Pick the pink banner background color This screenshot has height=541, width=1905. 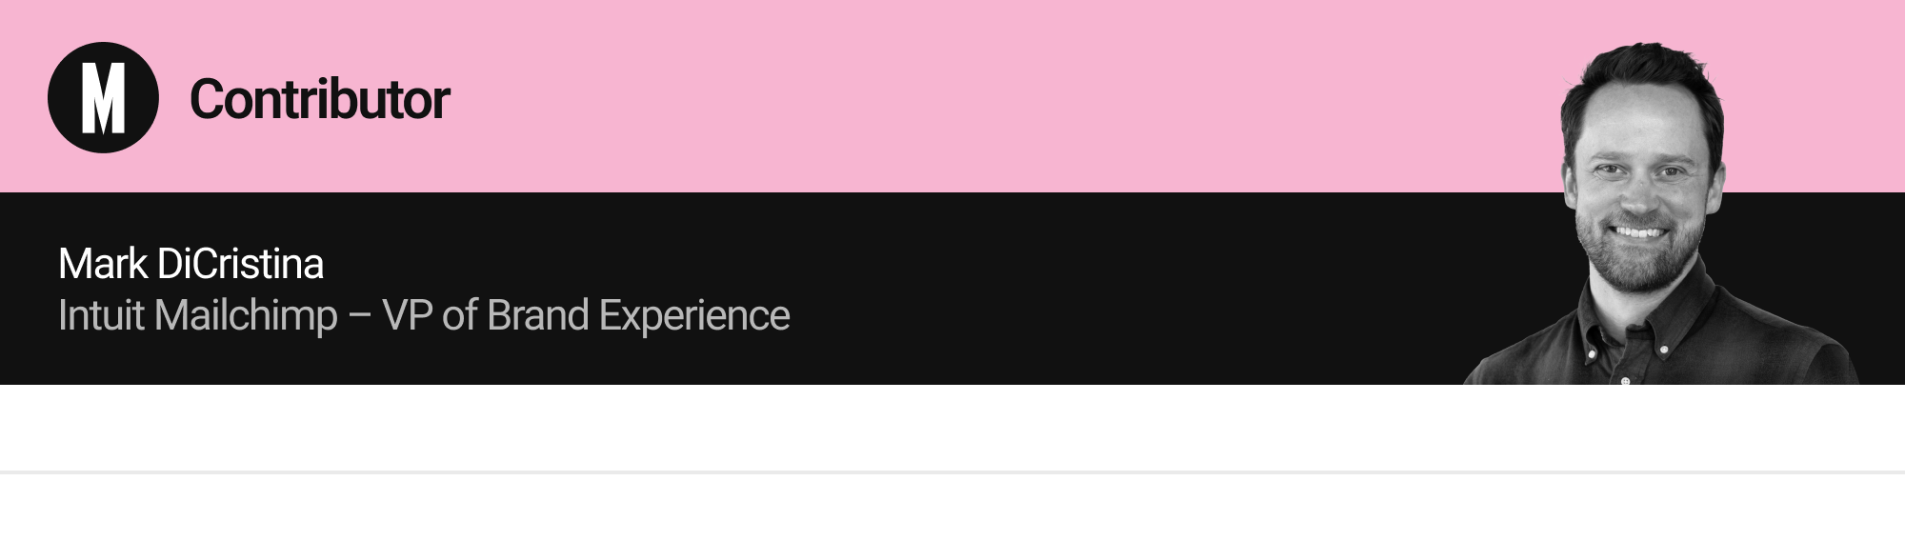pos(952,95)
